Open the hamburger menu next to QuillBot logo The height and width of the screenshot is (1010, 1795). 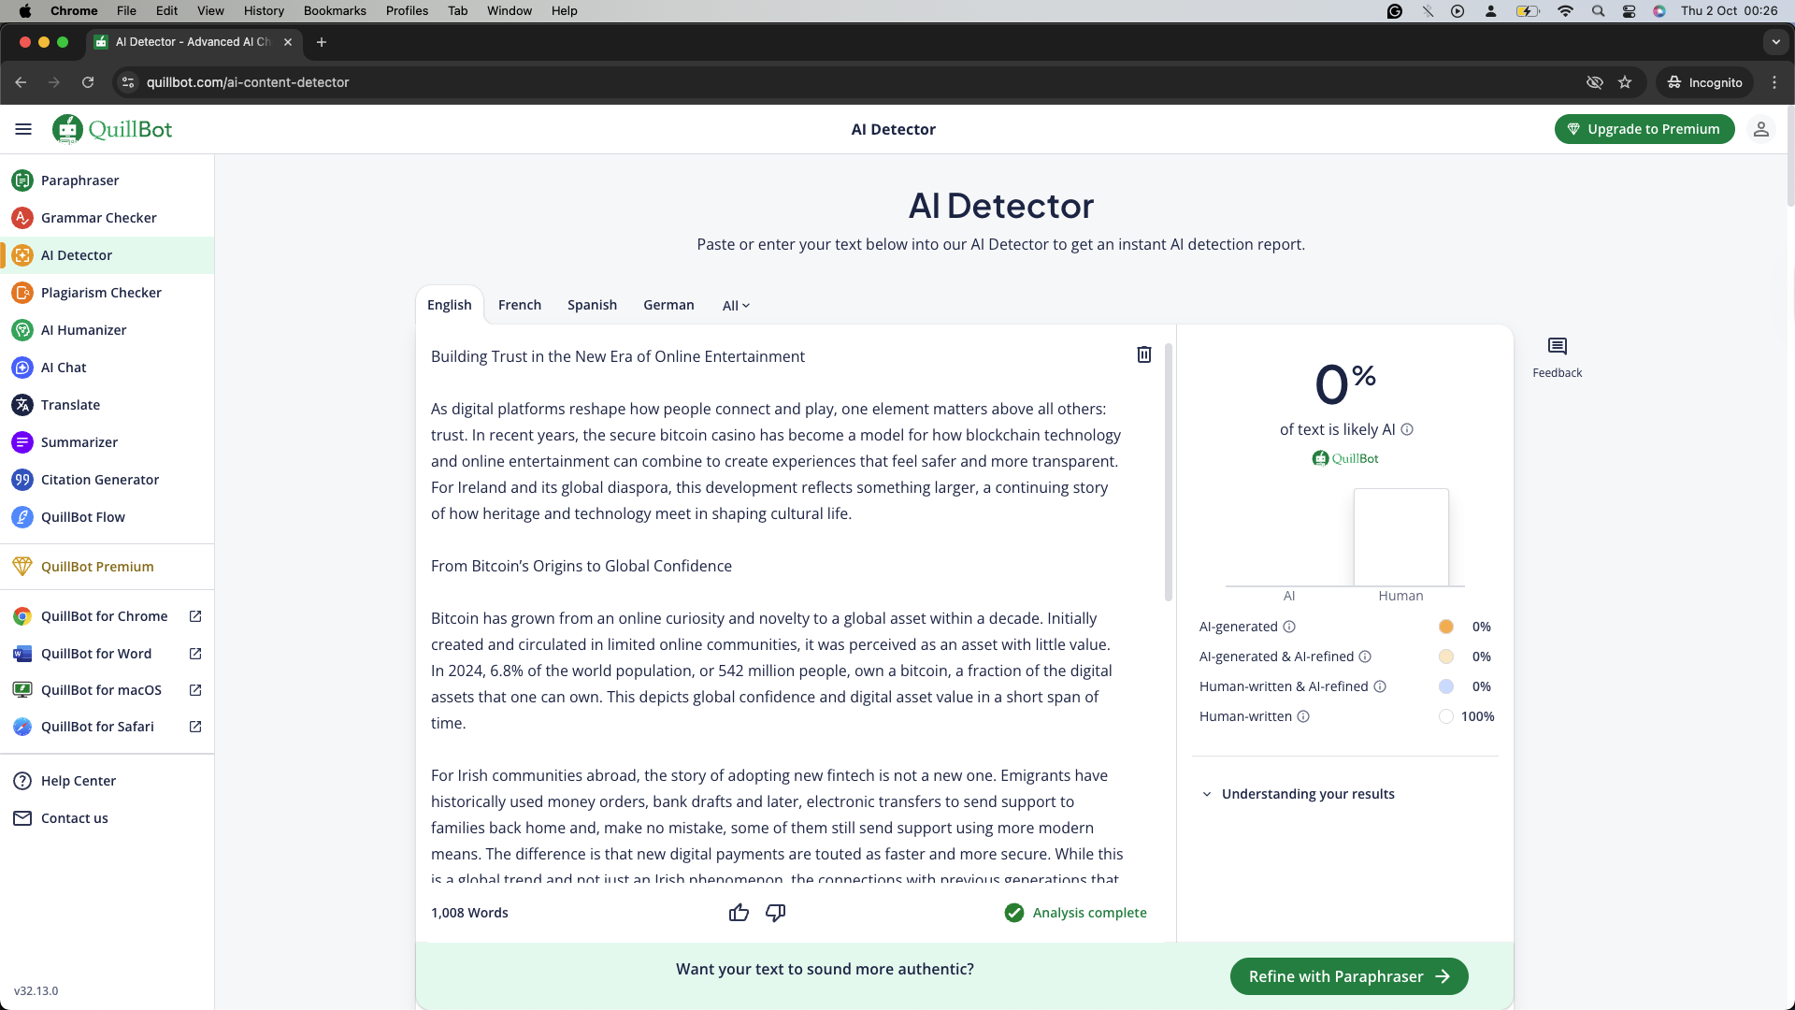coord(23,129)
